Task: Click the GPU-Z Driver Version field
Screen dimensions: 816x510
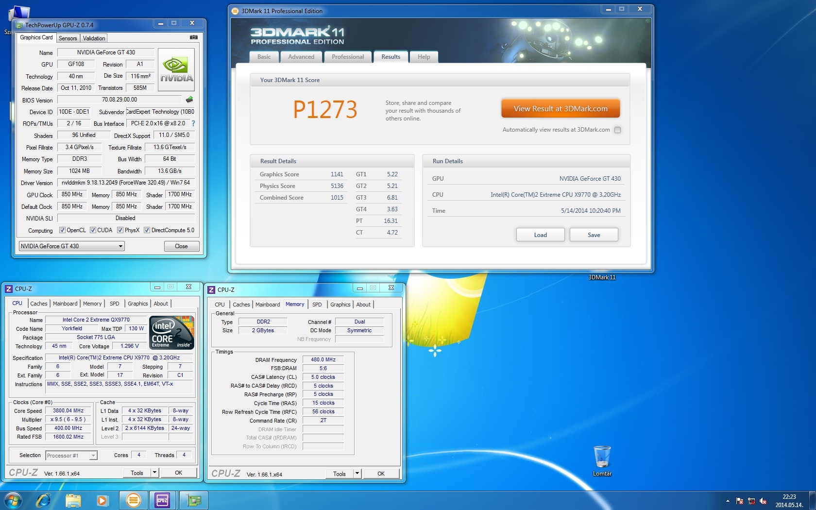Action: pos(126,183)
